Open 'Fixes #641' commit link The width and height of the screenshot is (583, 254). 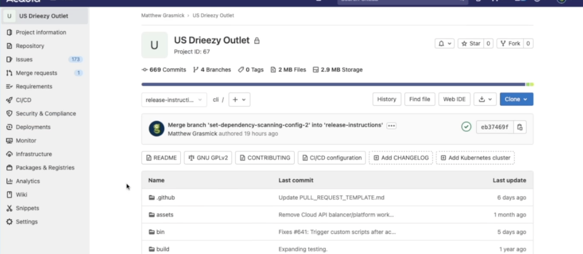337,232
